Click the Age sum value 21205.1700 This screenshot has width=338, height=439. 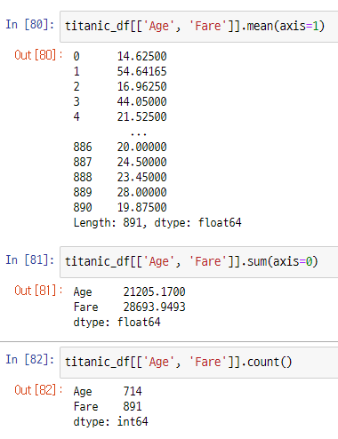click(x=155, y=291)
